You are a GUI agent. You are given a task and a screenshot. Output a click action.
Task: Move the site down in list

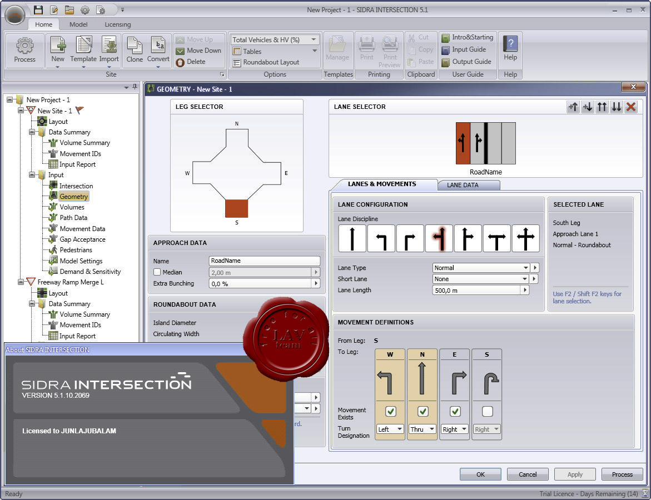tap(198, 51)
